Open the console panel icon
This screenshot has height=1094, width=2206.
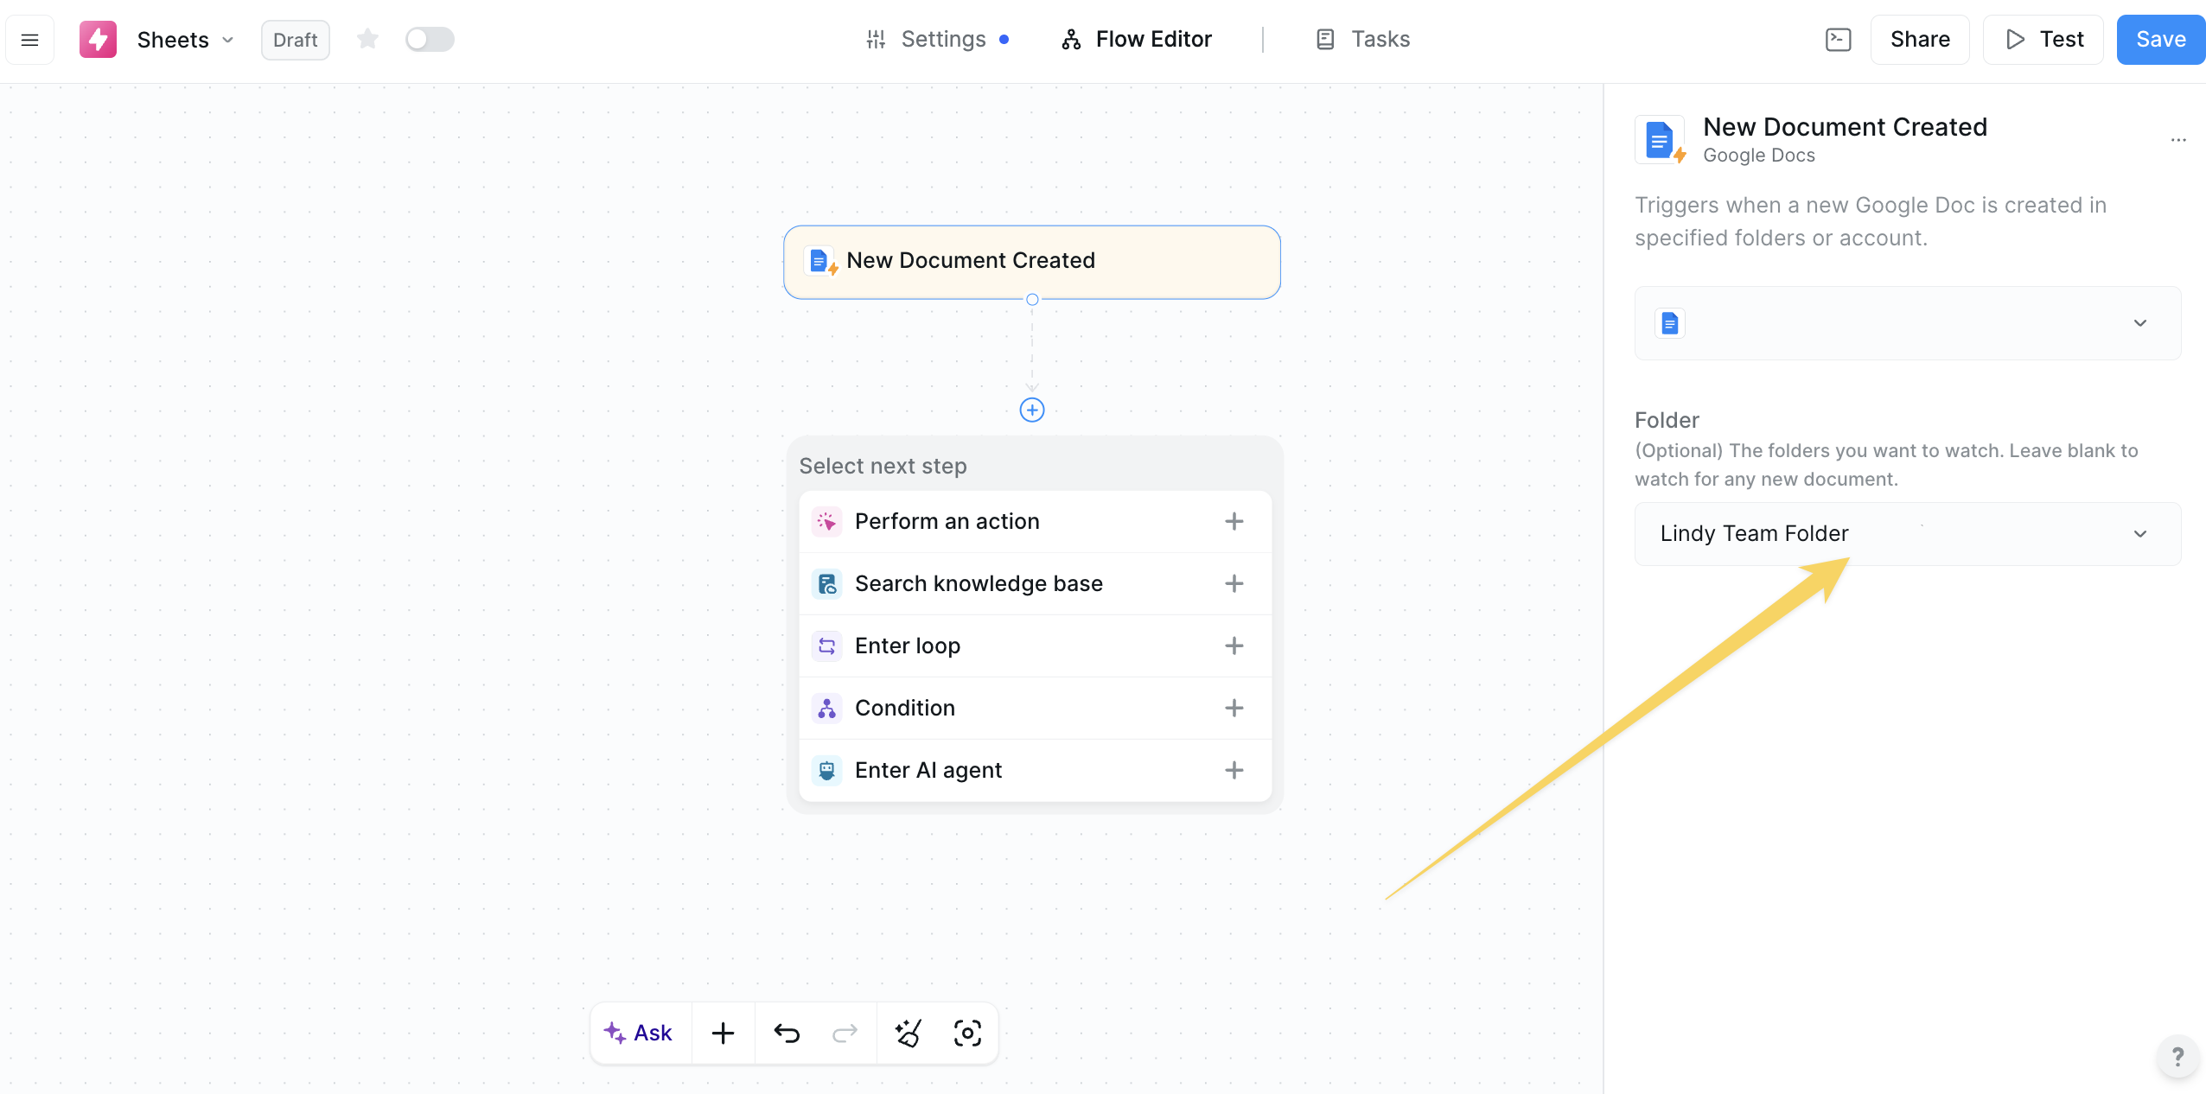click(x=1838, y=40)
